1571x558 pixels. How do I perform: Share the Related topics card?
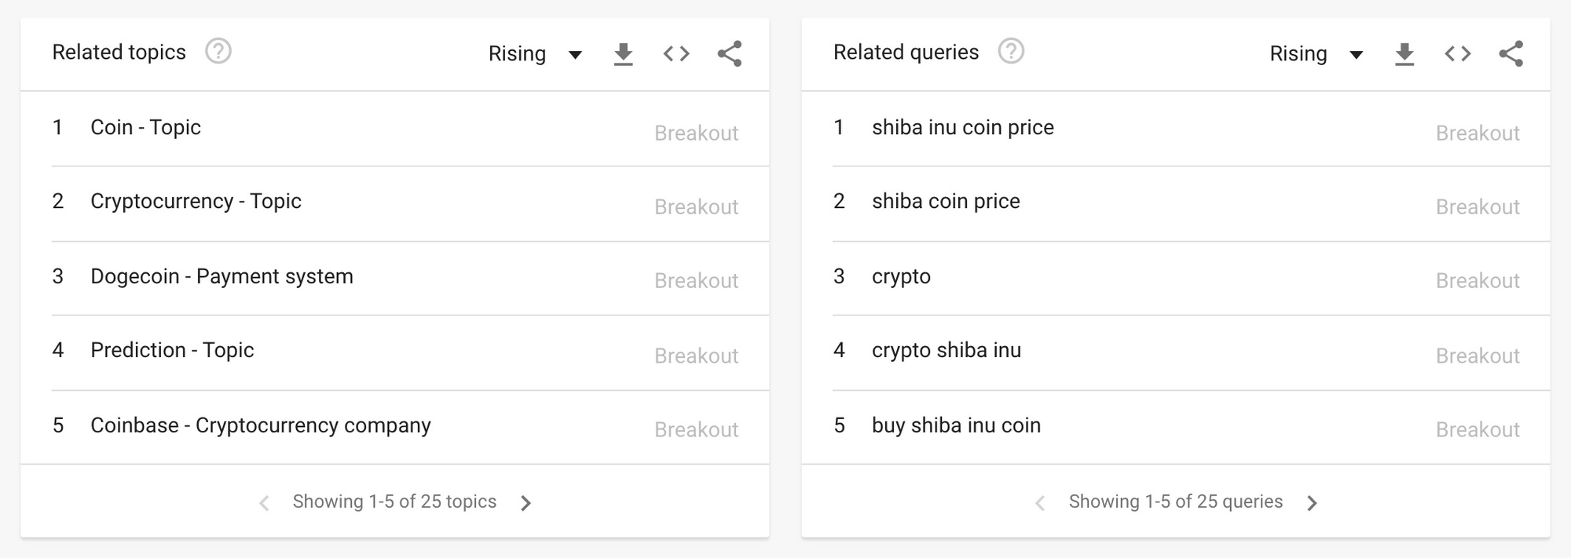pyautogui.click(x=730, y=54)
